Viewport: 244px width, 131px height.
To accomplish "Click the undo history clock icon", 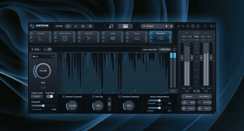I will 188,26.
